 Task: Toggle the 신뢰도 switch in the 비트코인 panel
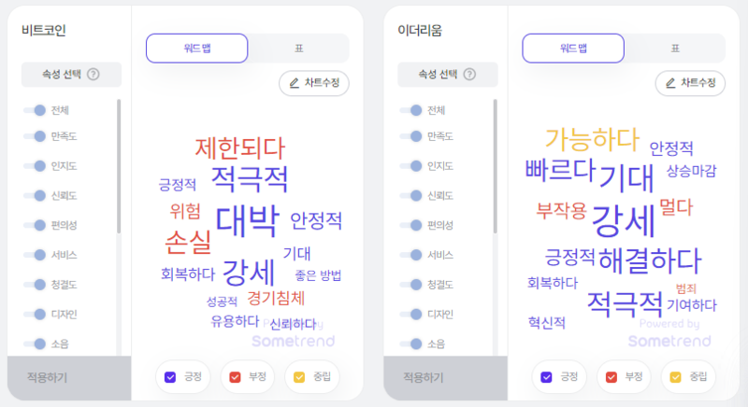(34, 196)
